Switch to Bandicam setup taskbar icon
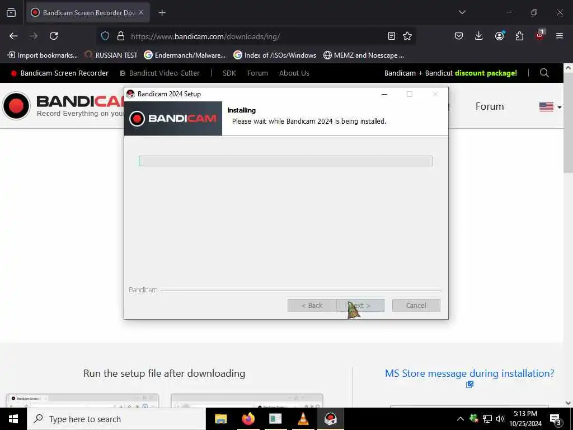 click(x=330, y=419)
